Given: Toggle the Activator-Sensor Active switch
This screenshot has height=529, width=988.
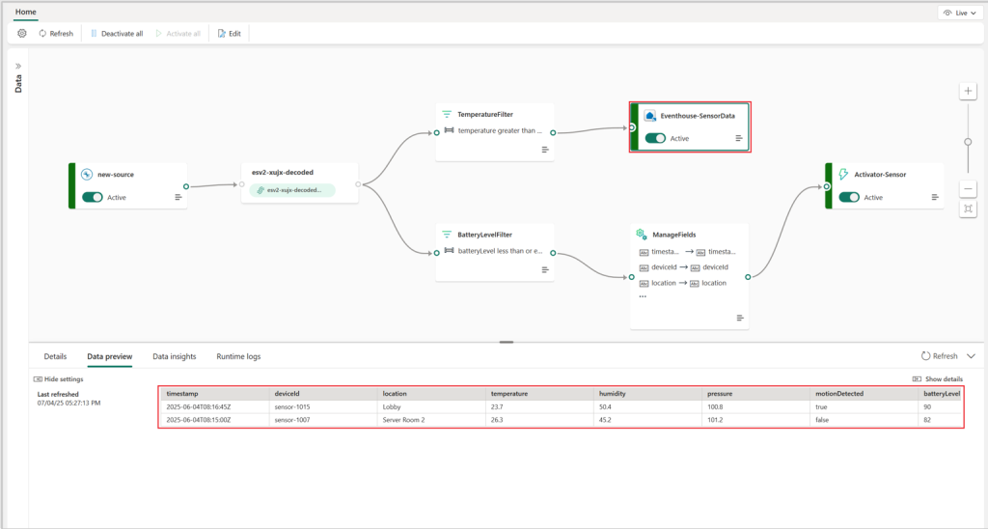Looking at the screenshot, I should 849,197.
